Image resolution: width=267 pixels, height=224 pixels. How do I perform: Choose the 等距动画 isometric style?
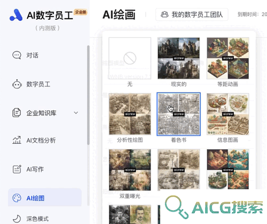click(228, 58)
